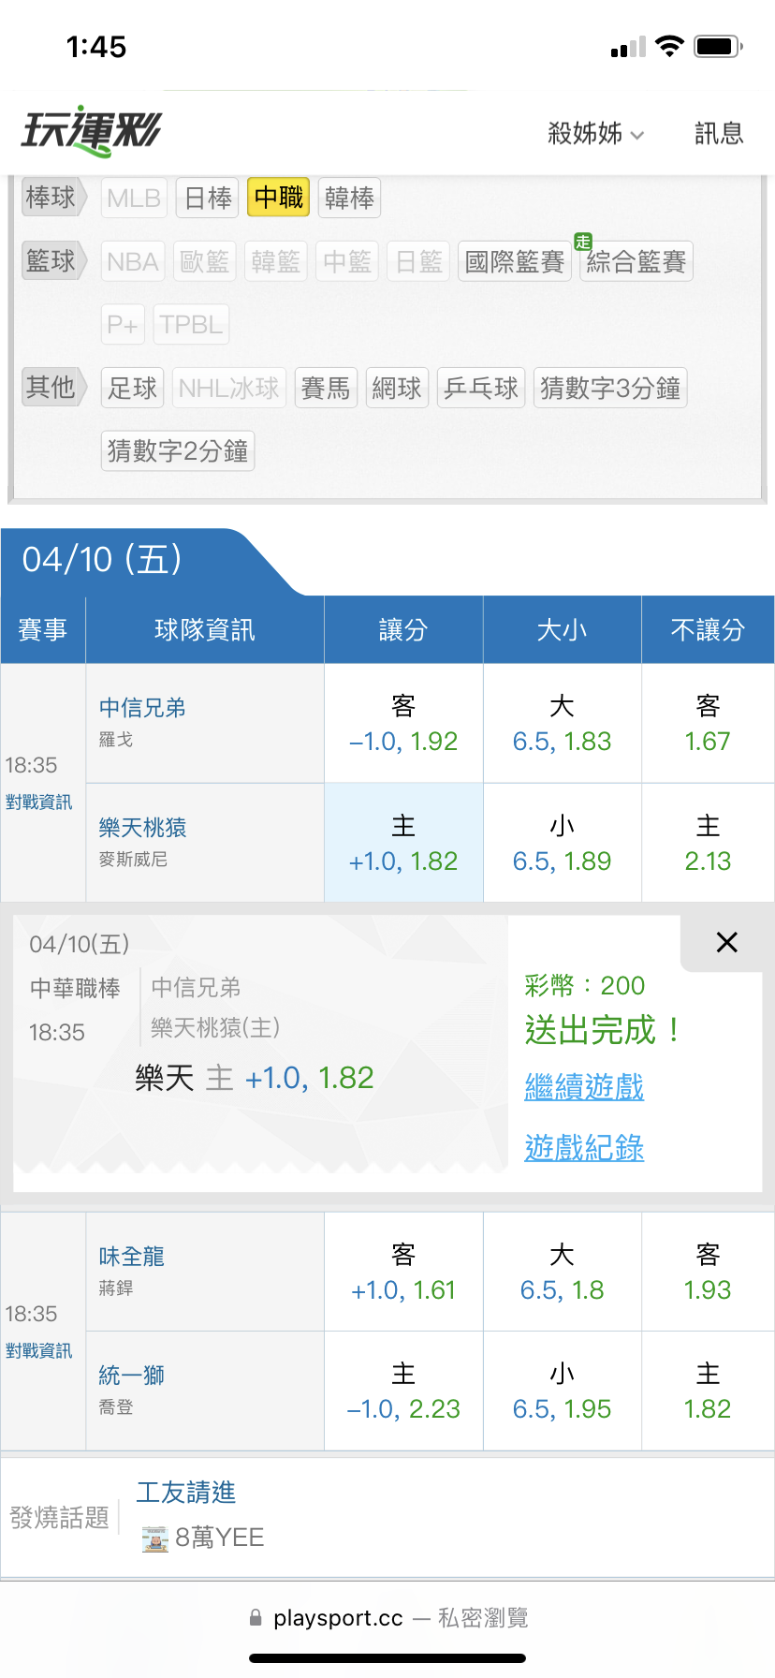Tap the lock icon beside playsport.cc

coord(256,1617)
